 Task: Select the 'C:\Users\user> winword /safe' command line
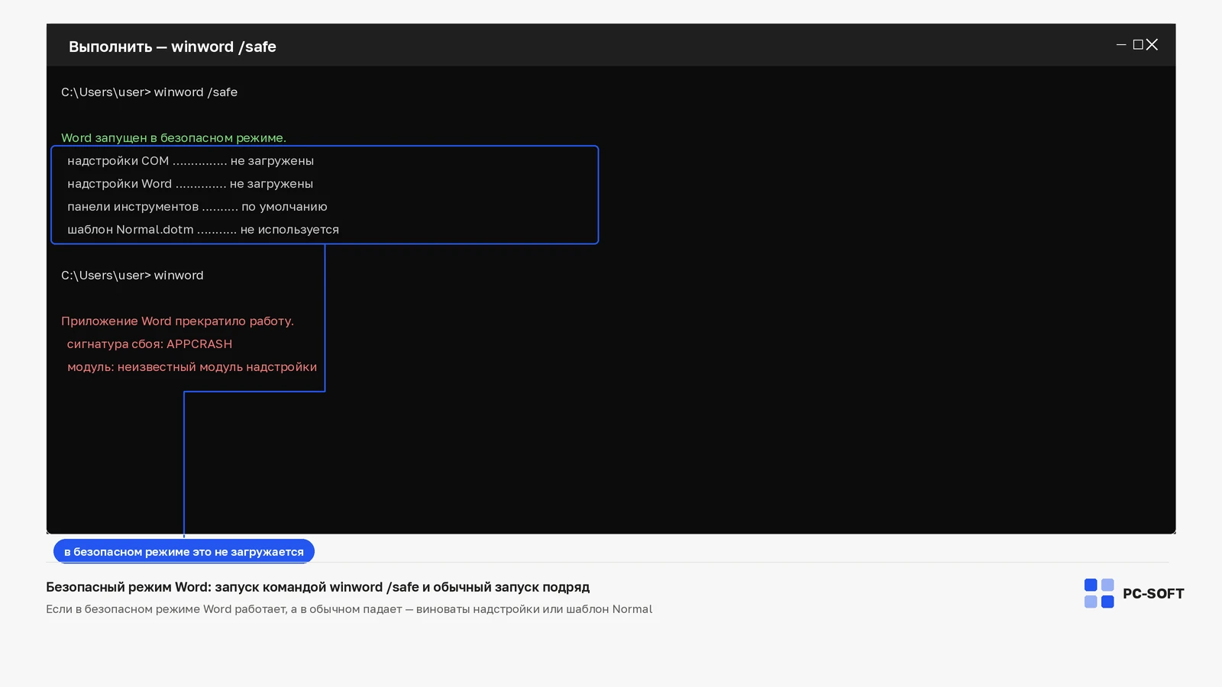(x=149, y=92)
